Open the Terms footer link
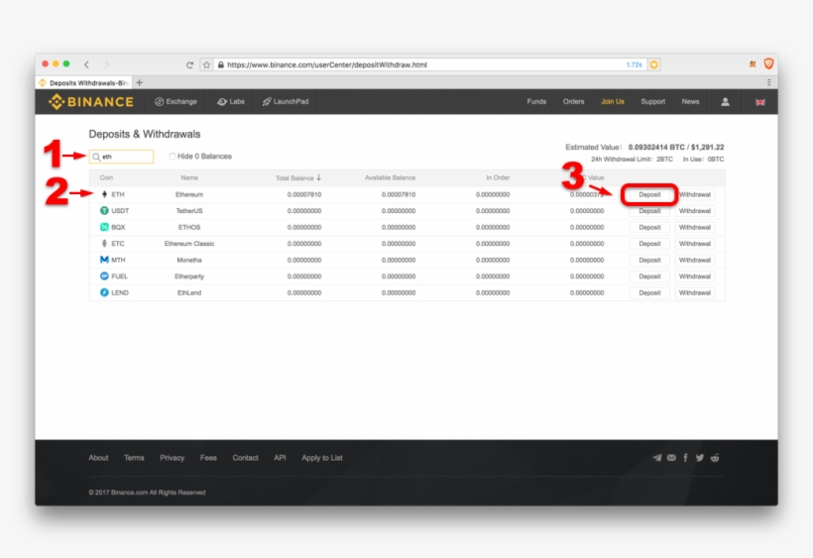Image resolution: width=813 pixels, height=558 pixels. click(134, 458)
